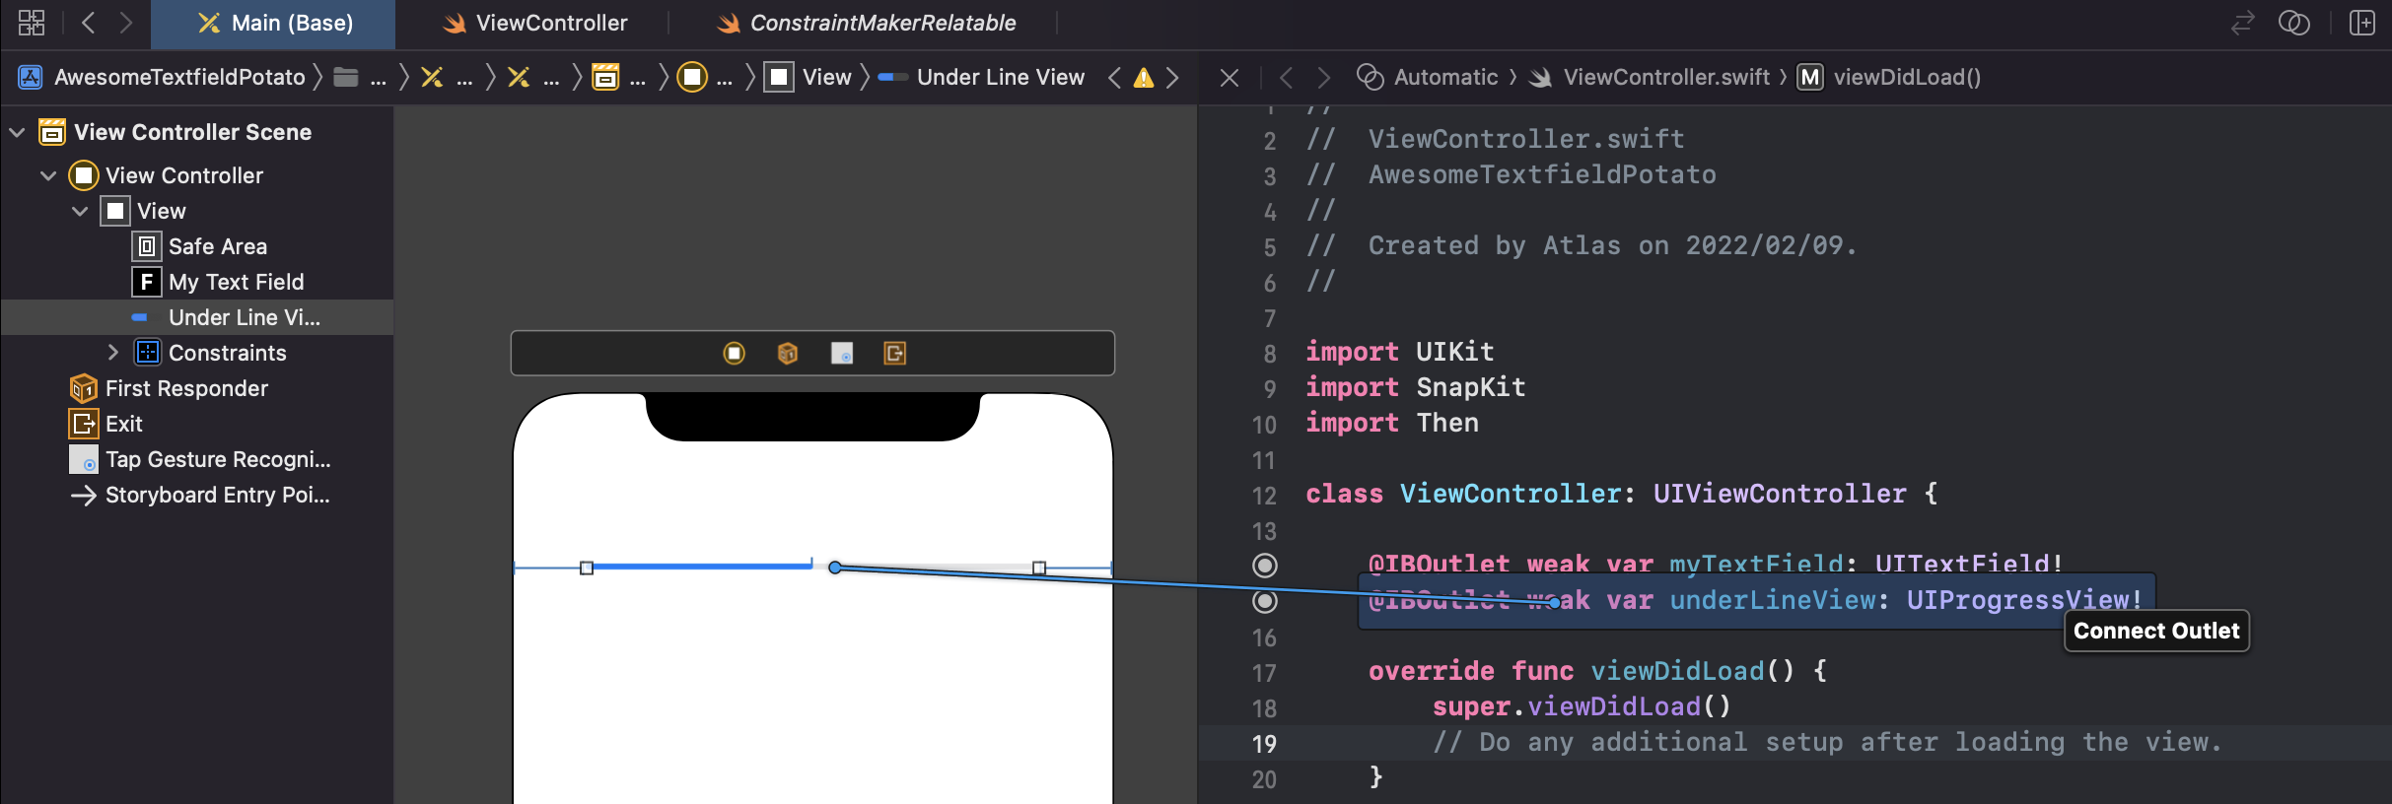Switch to the Main (Base) tab
The image size is (2392, 804).
pyautogui.click(x=274, y=24)
